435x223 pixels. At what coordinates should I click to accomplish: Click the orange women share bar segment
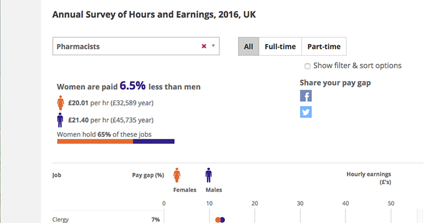pyautogui.click(x=95, y=141)
